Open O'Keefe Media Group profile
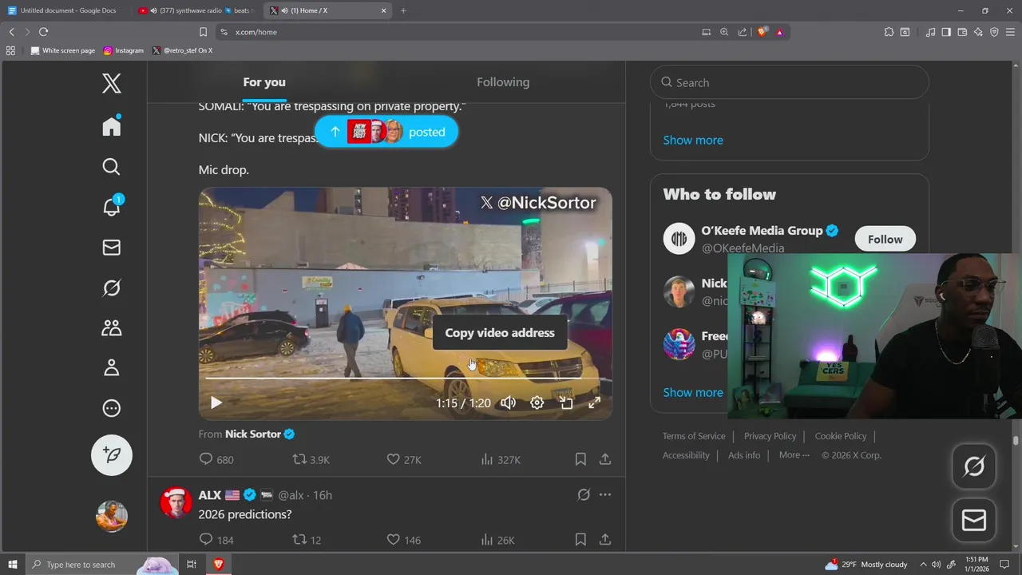 pyautogui.click(x=762, y=231)
